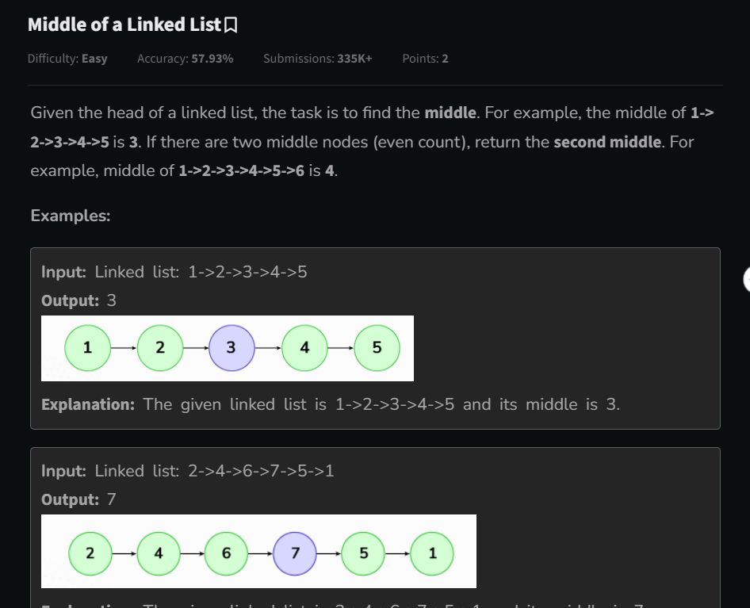Click the first linked list diagram image
Screen dimensions: 750x608
[x=228, y=348]
